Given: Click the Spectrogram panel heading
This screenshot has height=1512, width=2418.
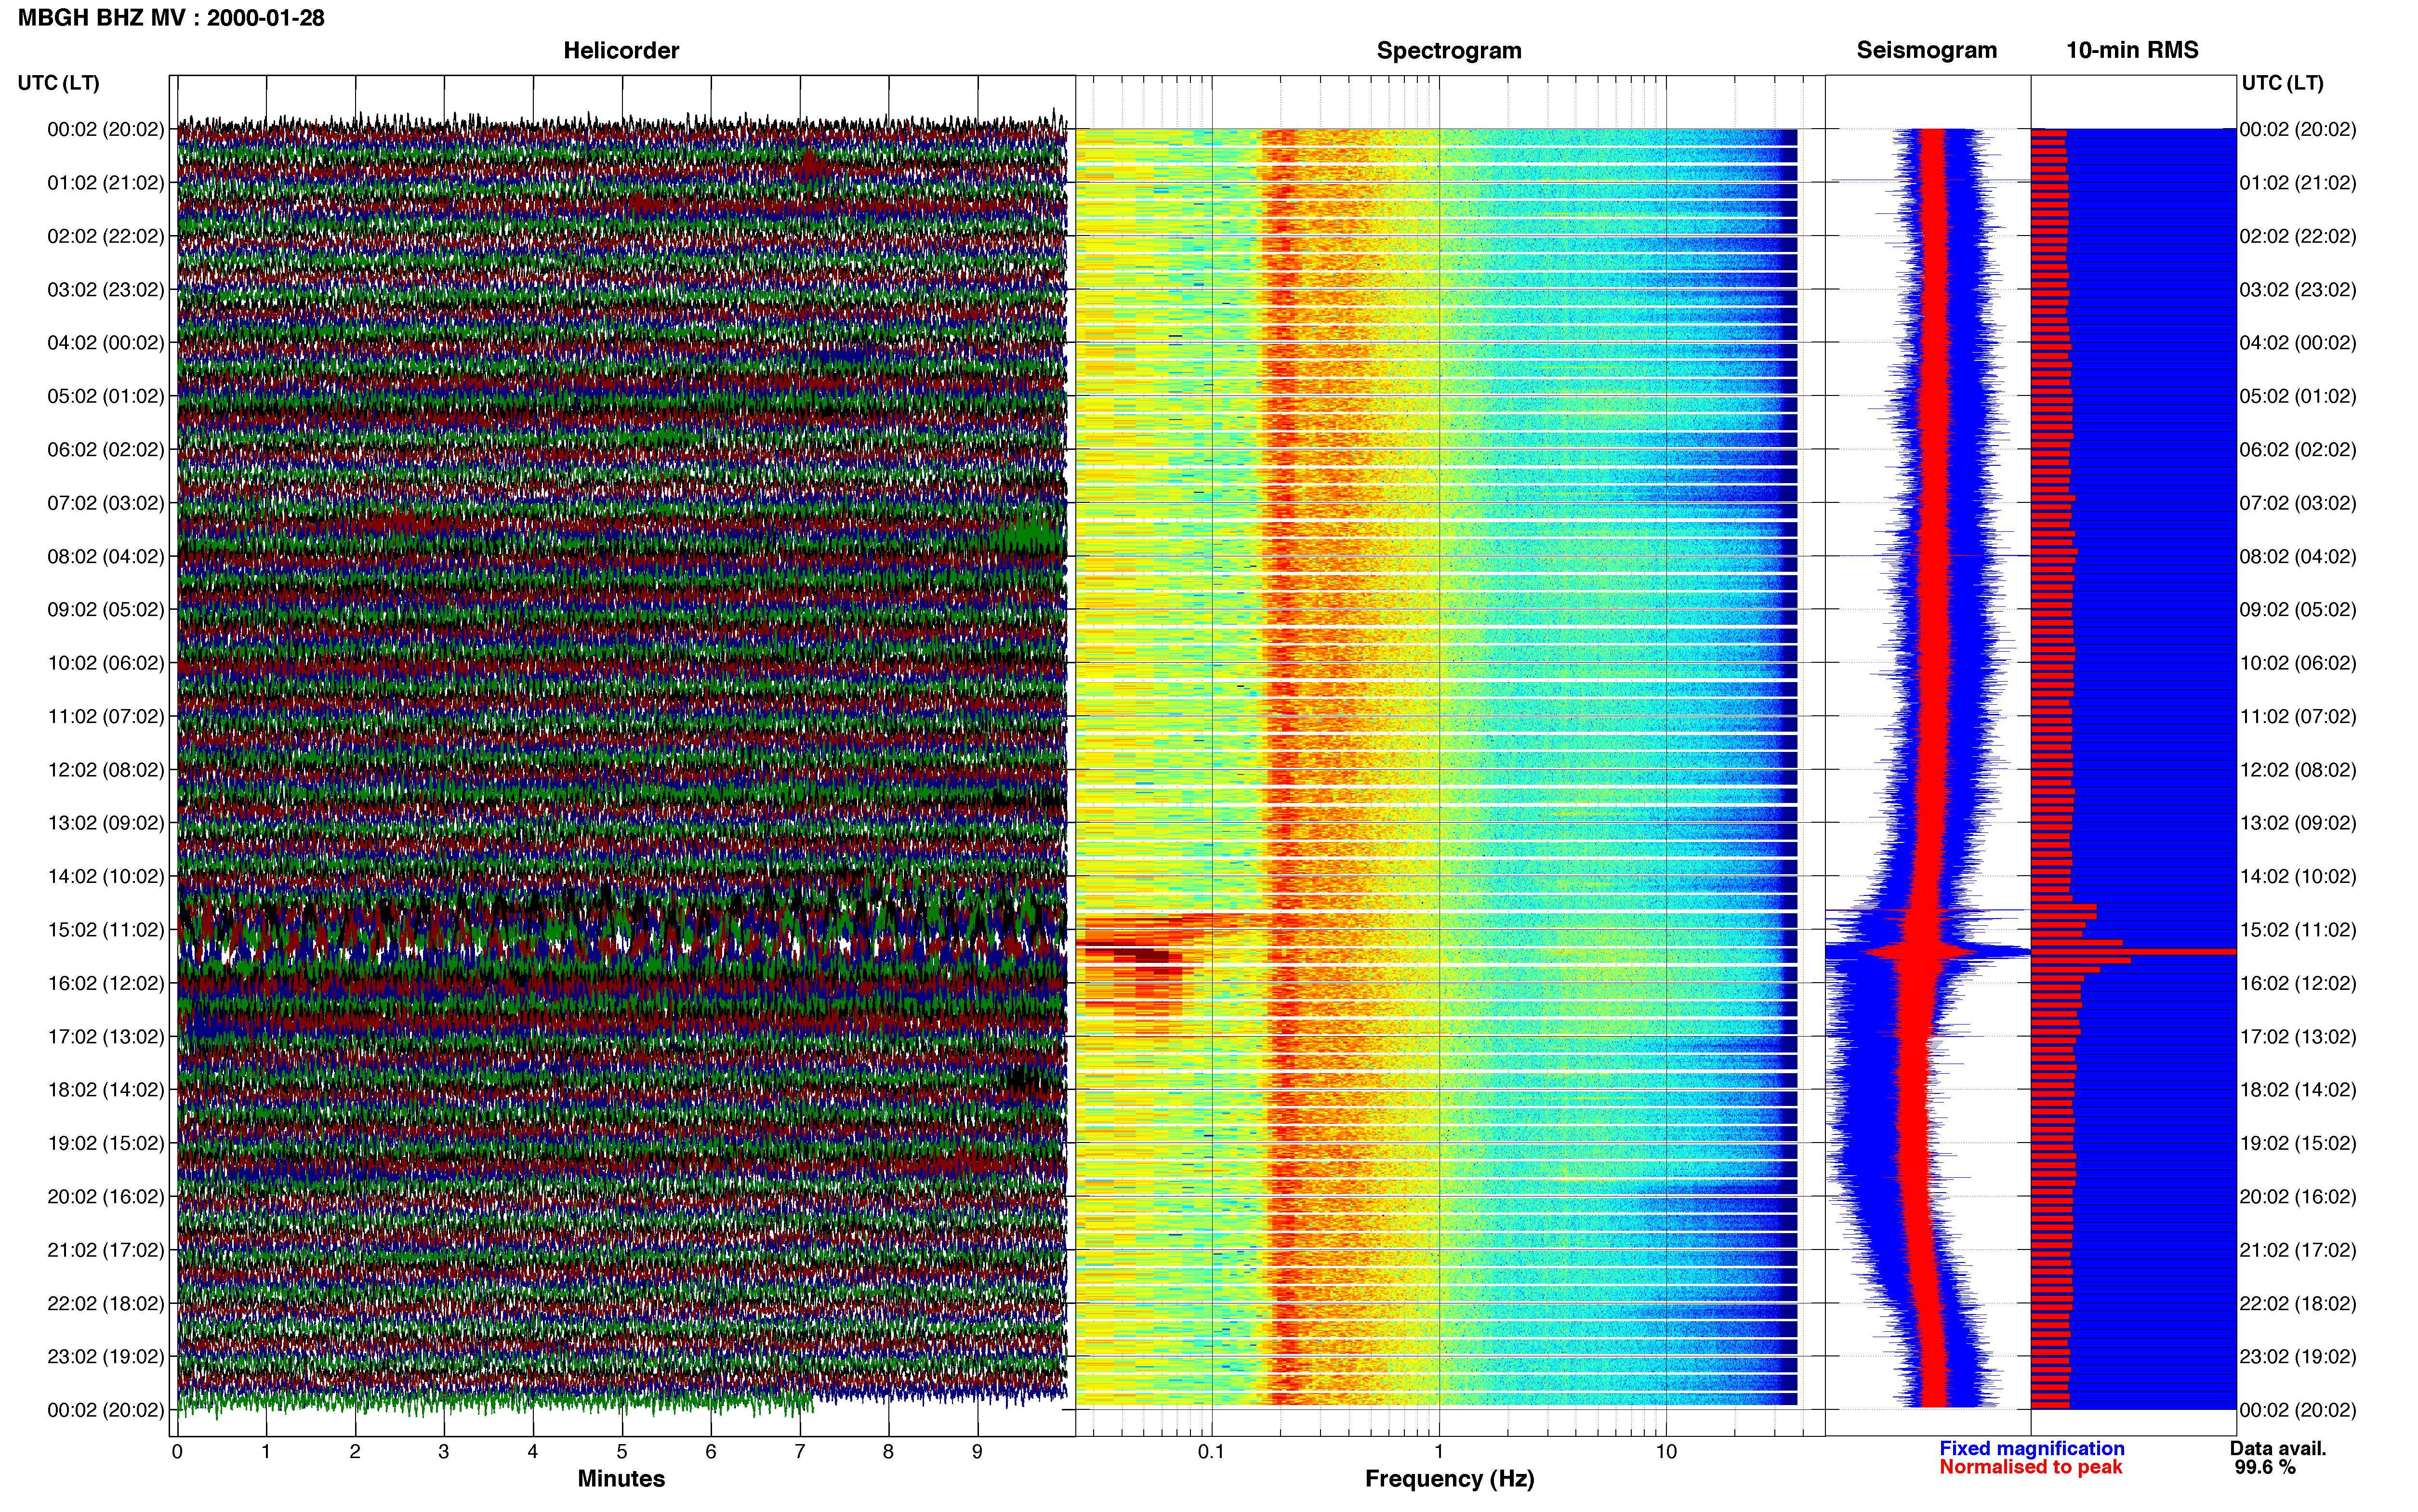Looking at the screenshot, I should coord(1449,50).
